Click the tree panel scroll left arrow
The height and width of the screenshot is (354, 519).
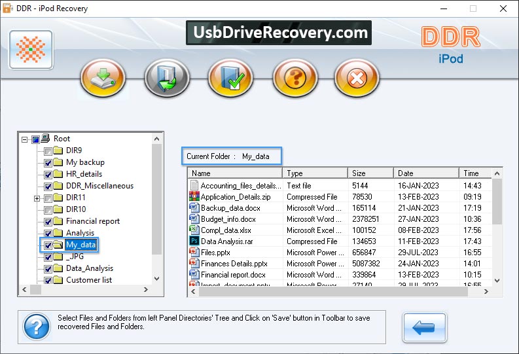[x=24, y=289]
